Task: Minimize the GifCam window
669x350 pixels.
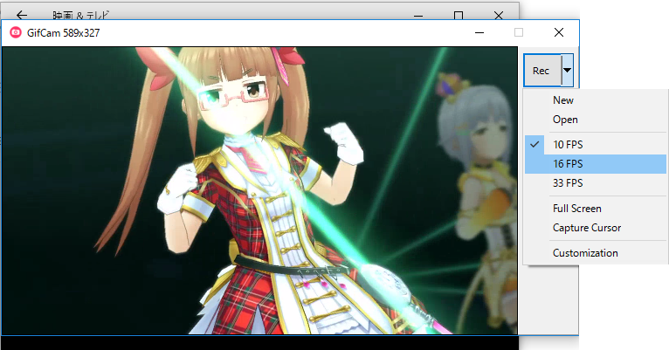Action: (x=479, y=32)
